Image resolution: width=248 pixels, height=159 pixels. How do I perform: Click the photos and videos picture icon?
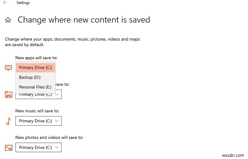pyautogui.click(x=9, y=147)
